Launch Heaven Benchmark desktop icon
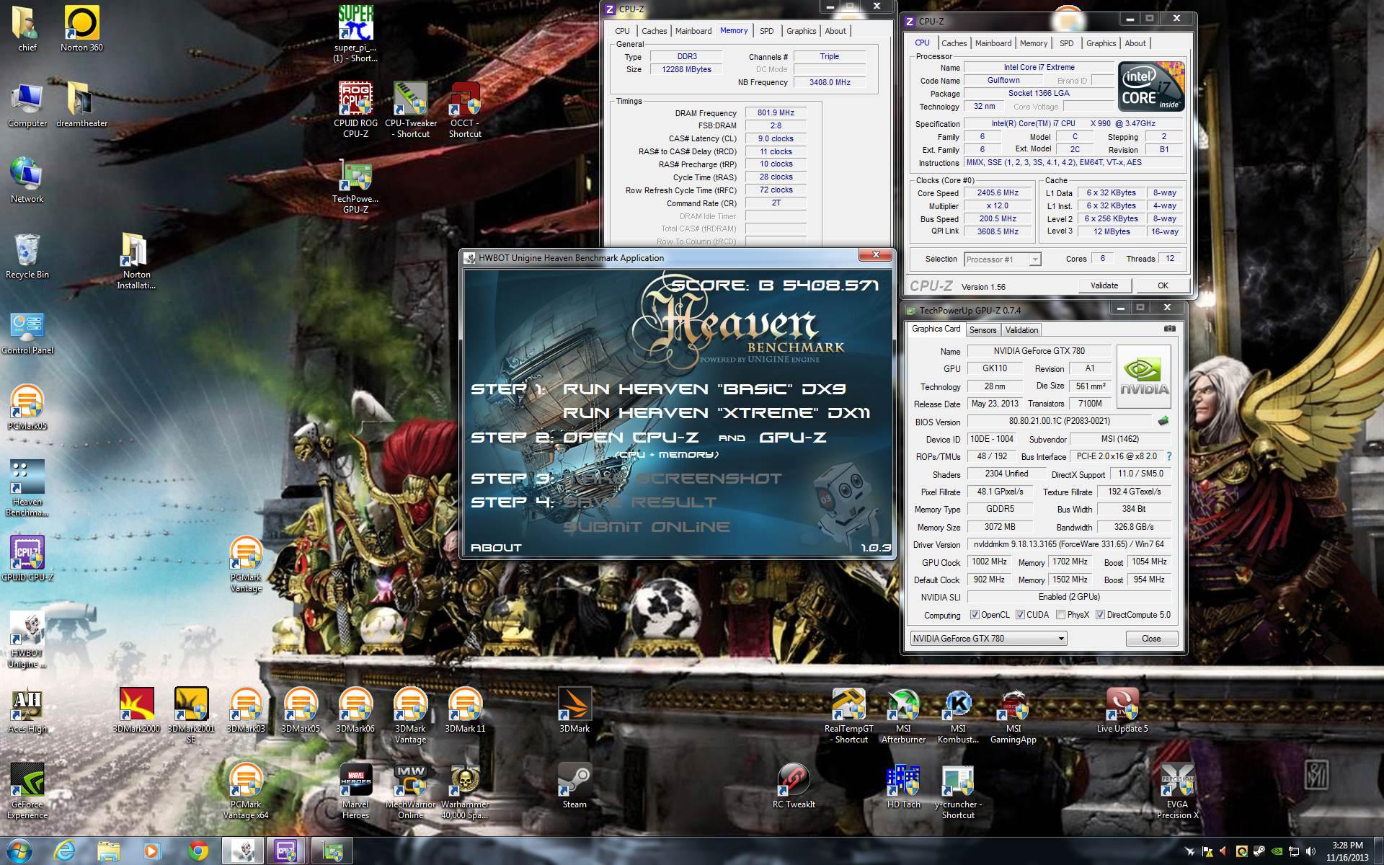The width and height of the screenshot is (1384, 865). pyautogui.click(x=27, y=488)
